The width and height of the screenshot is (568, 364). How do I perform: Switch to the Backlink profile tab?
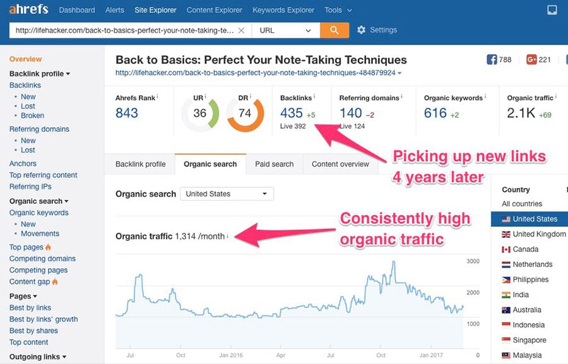point(140,164)
